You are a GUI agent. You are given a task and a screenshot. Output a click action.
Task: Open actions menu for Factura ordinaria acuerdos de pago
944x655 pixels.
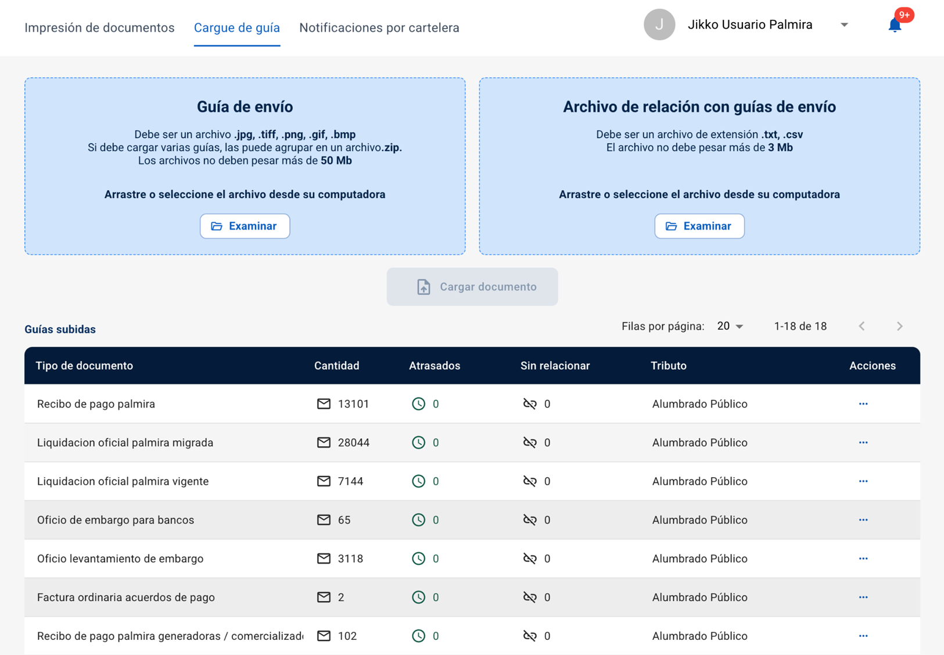(x=863, y=597)
